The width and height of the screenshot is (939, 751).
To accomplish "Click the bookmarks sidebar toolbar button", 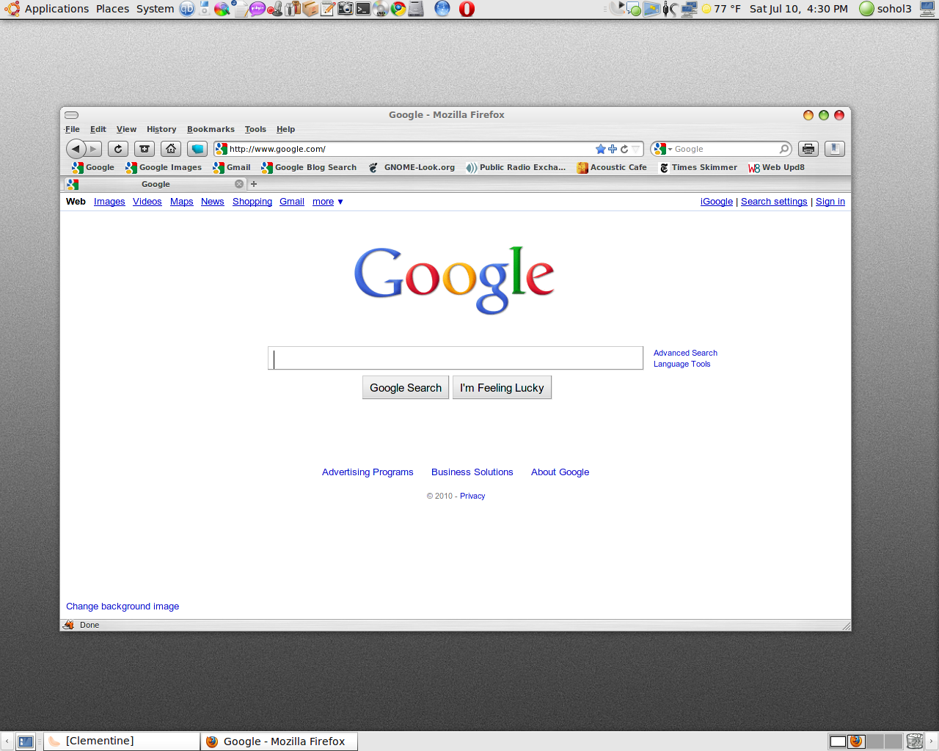I will tap(835, 149).
